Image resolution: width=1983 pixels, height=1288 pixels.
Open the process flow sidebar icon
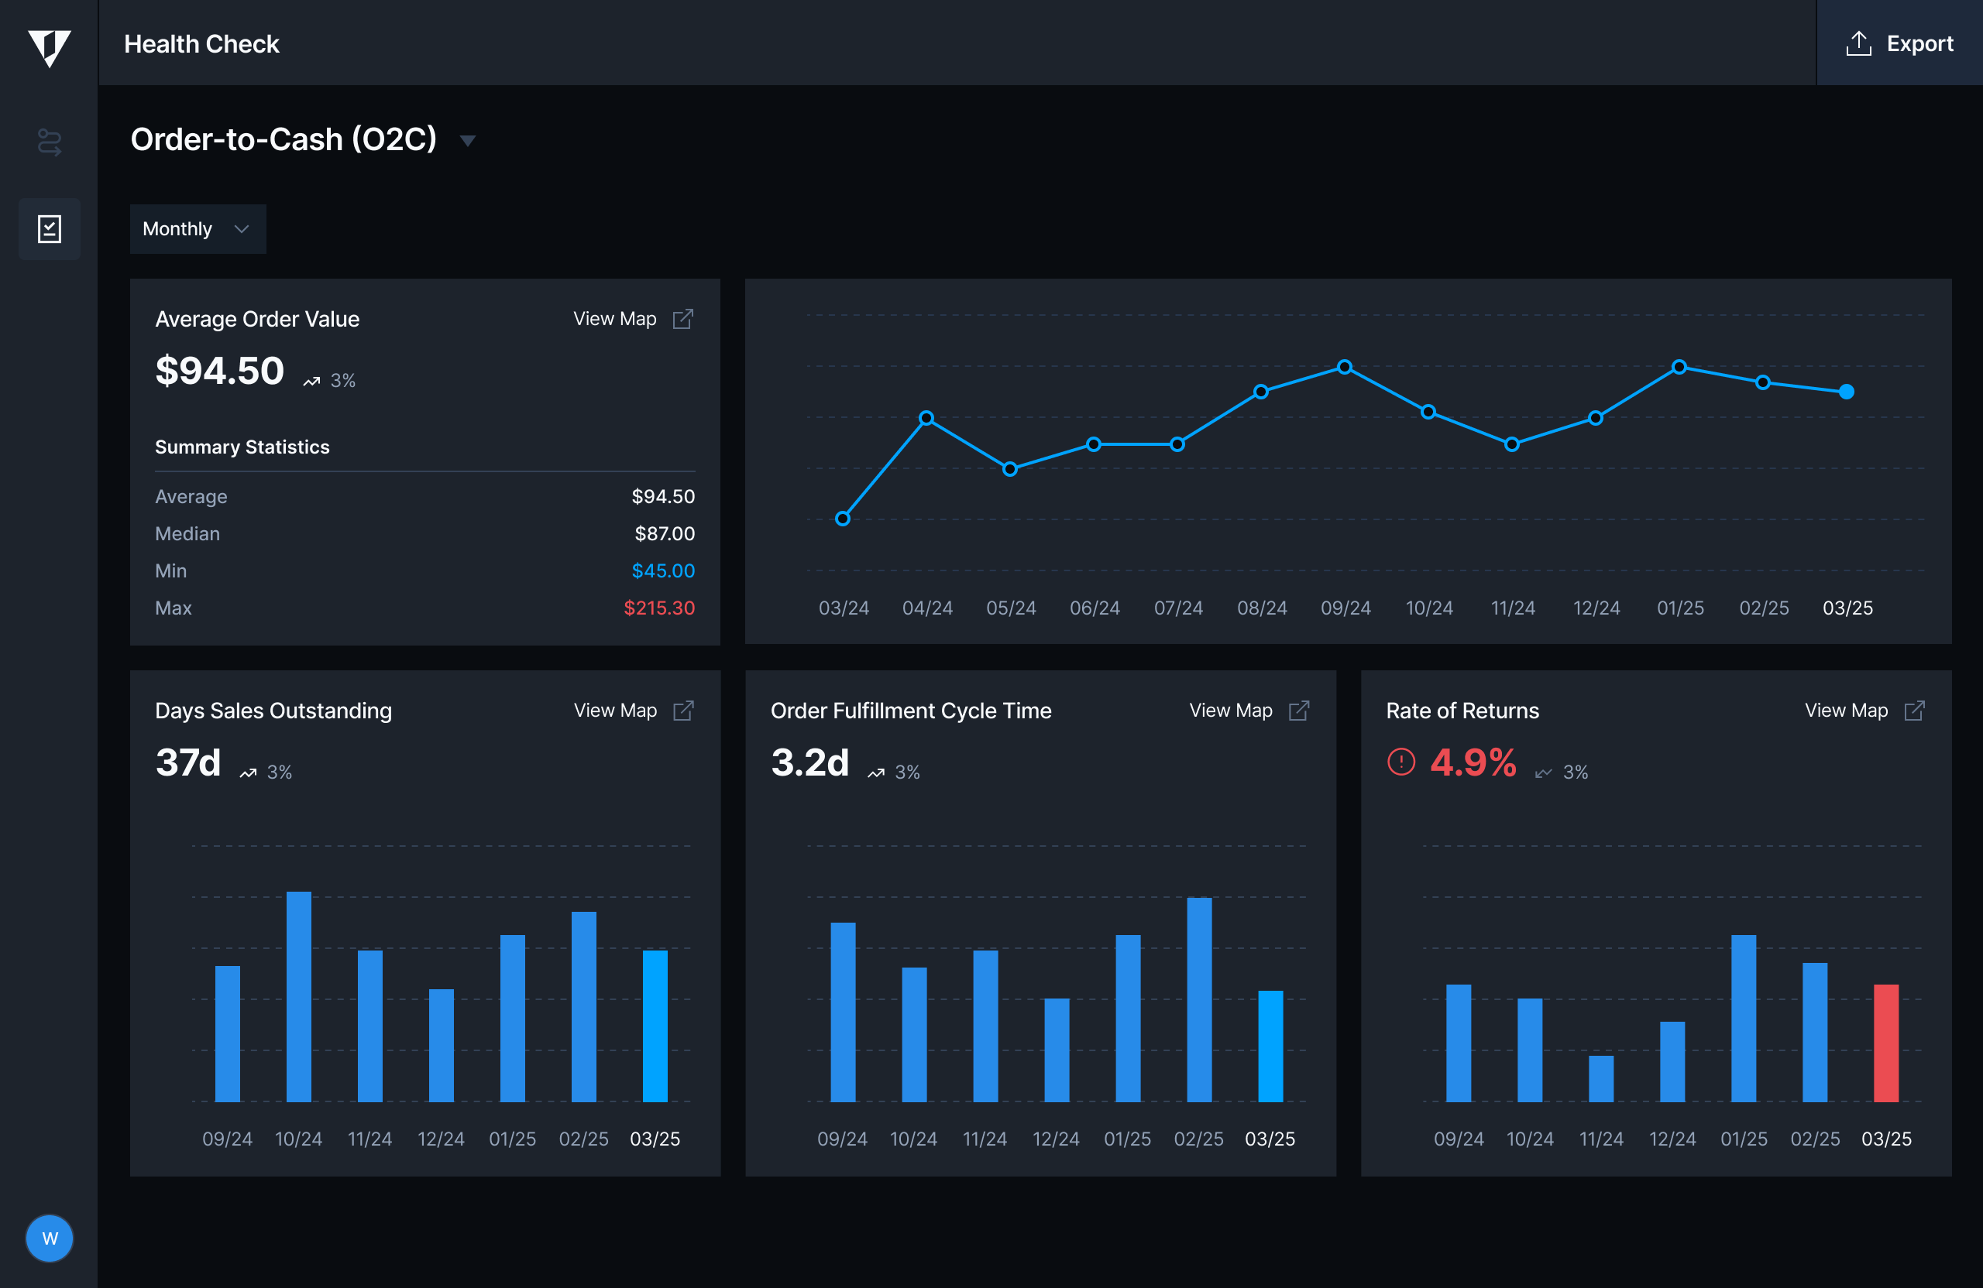[x=49, y=142]
